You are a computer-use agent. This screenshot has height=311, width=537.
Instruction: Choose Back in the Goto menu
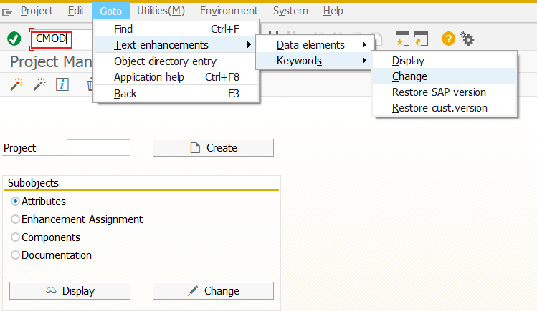(x=176, y=93)
